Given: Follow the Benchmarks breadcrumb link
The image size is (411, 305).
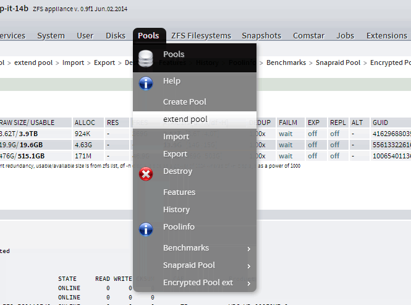Looking at the screenshot, I should coord(286,62).
